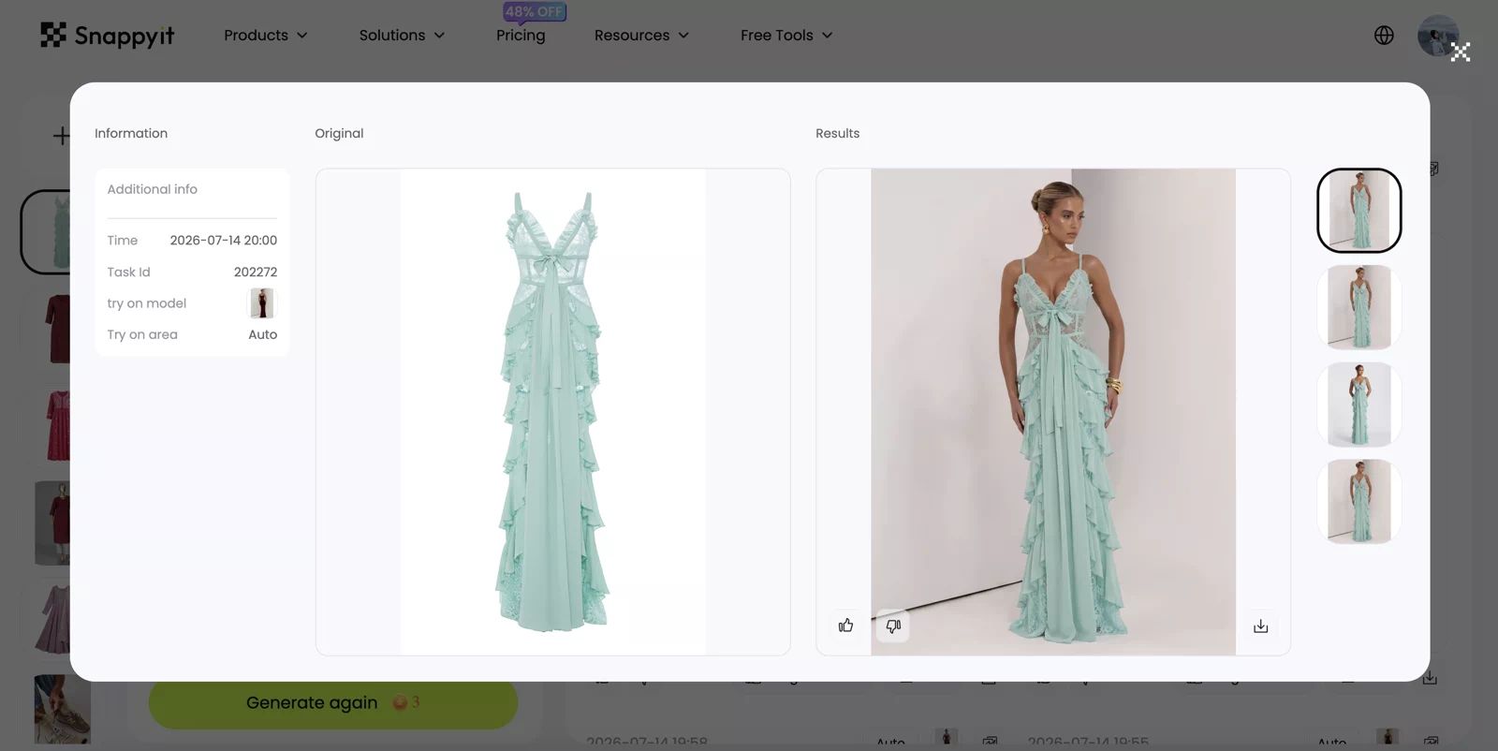Open the try on model thumbnail
1498x751 pixels.
[x=262, y=303]
